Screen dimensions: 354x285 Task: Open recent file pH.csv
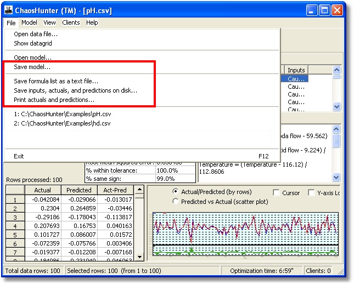pyautogui.click(x=142, y=114)
